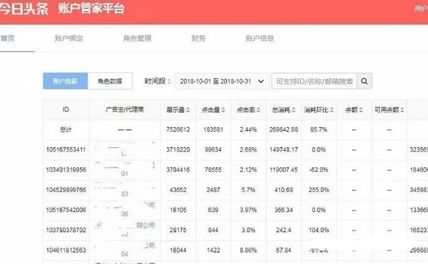
Task: Click click rate 8.86%
Action: [x=248, y=250]
